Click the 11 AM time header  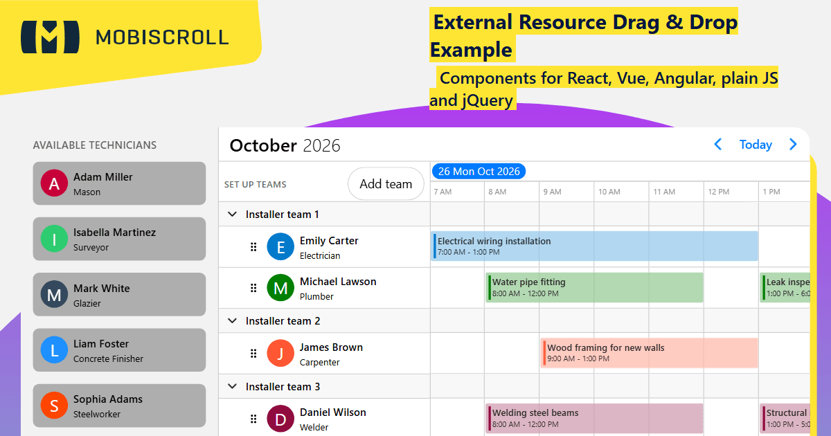point(664,192)
